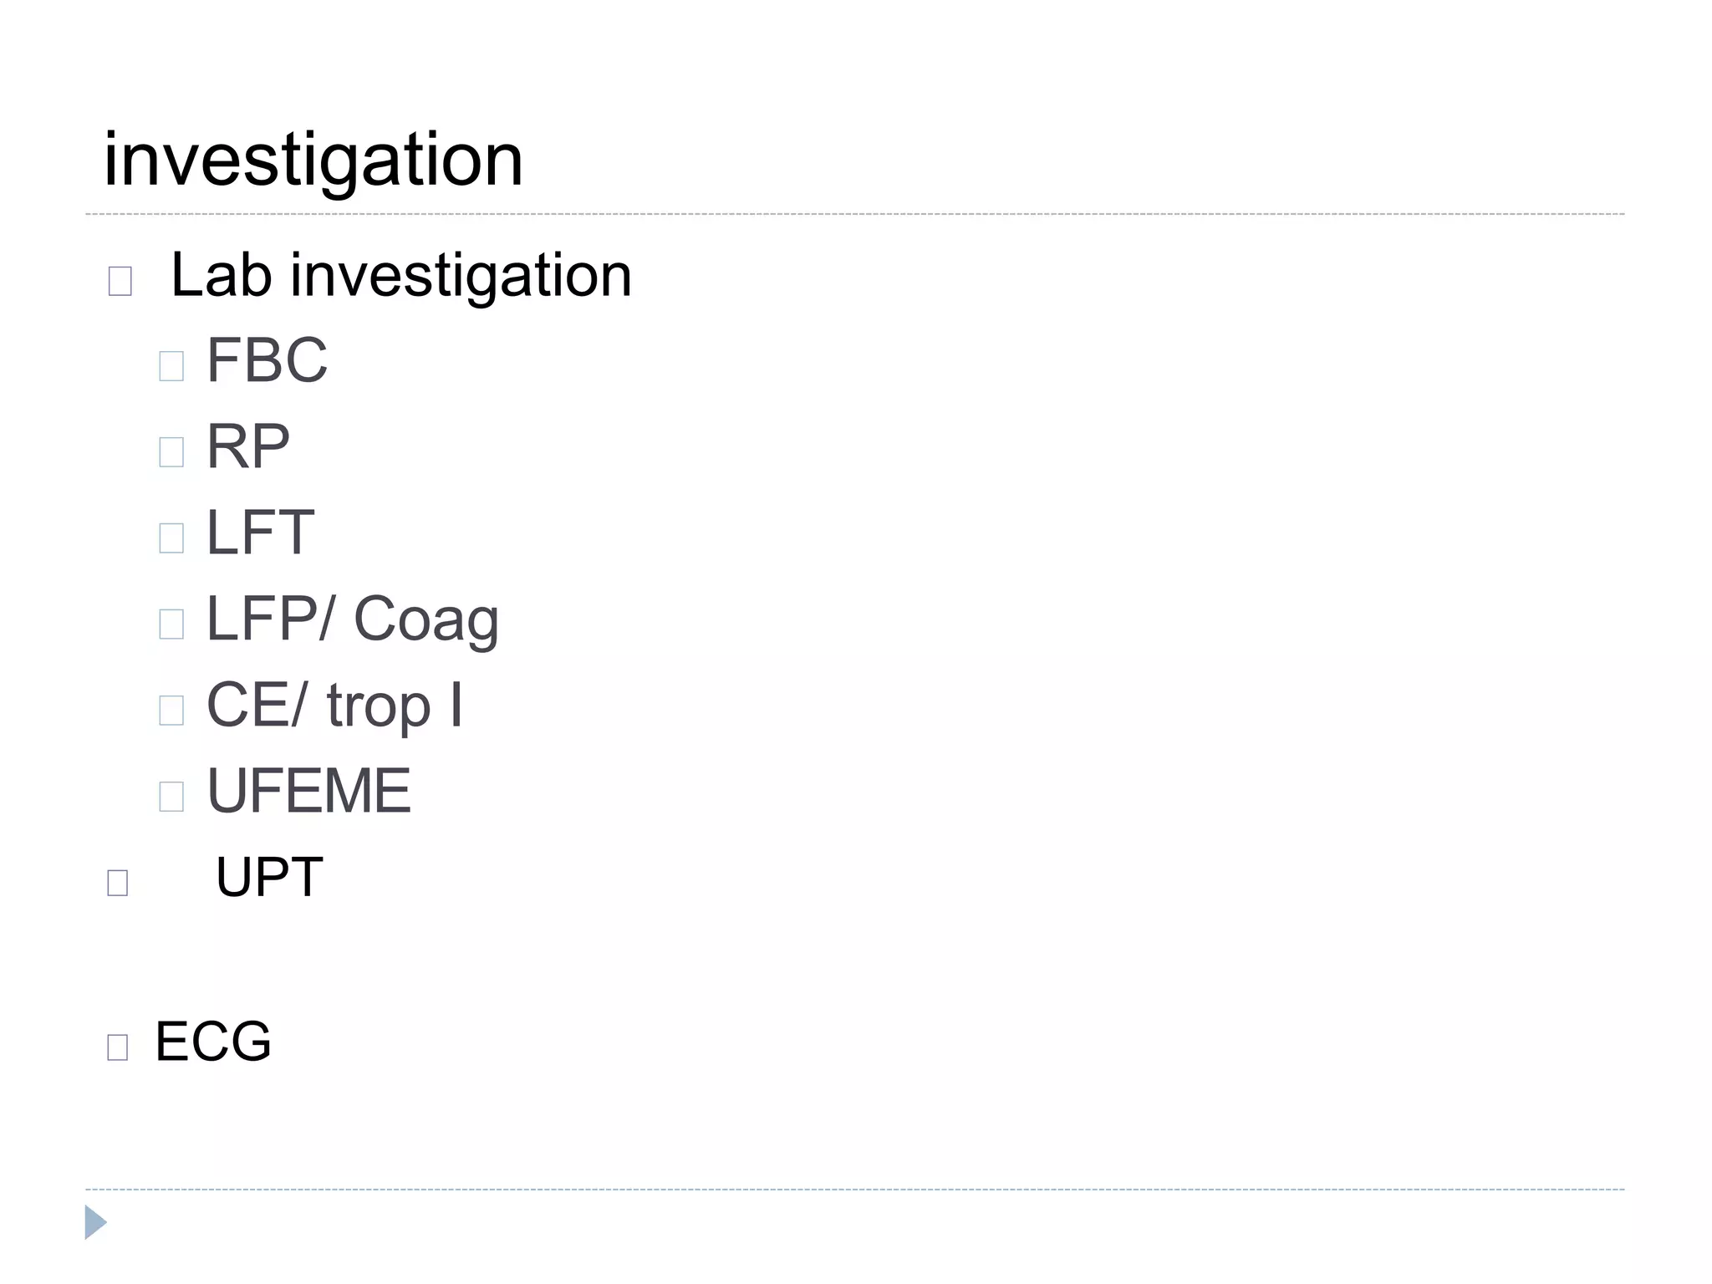This screenshot has width=1712, height=1284.
Task: Click the square bullet beside LFT
Action: pos(171,538)
